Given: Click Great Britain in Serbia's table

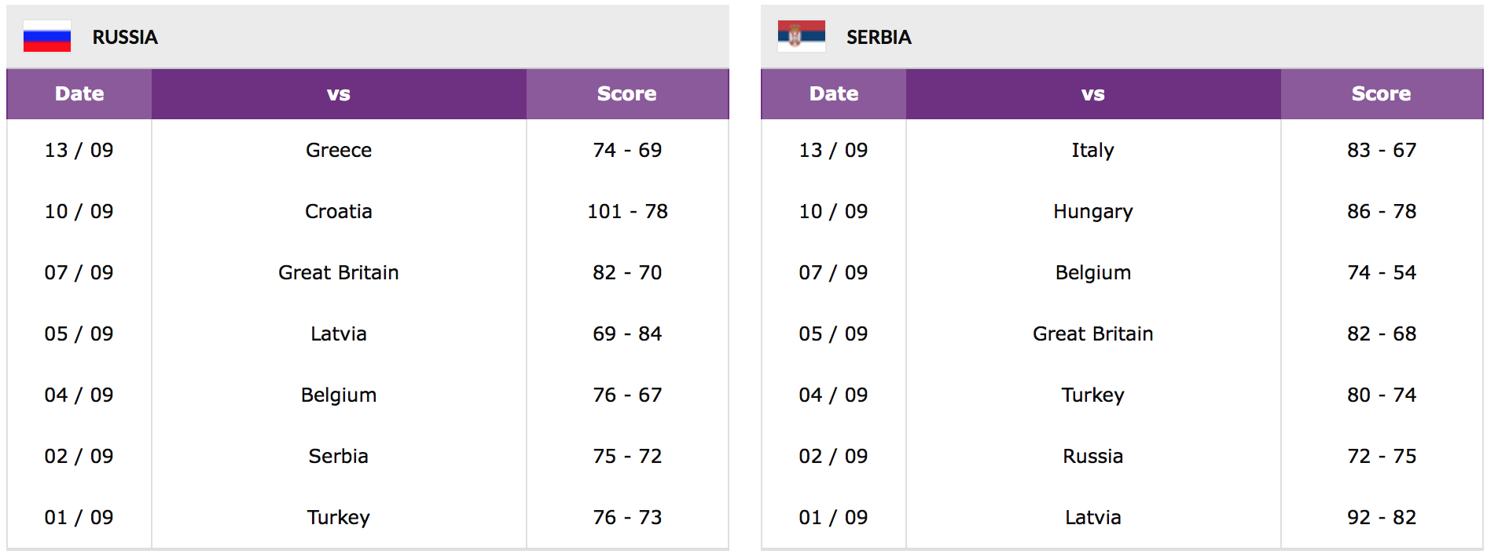Looking at the screenshot, I should (x=1093, y=333).
